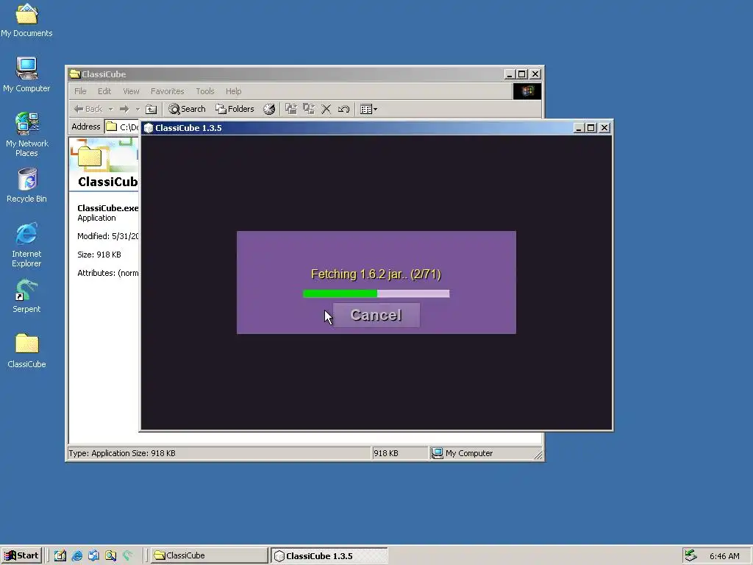
Task: Click the Serpent quick launch icon
Action: pos(127,555)
